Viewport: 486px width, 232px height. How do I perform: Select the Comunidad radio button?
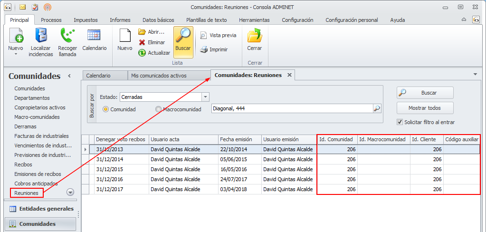106,109
